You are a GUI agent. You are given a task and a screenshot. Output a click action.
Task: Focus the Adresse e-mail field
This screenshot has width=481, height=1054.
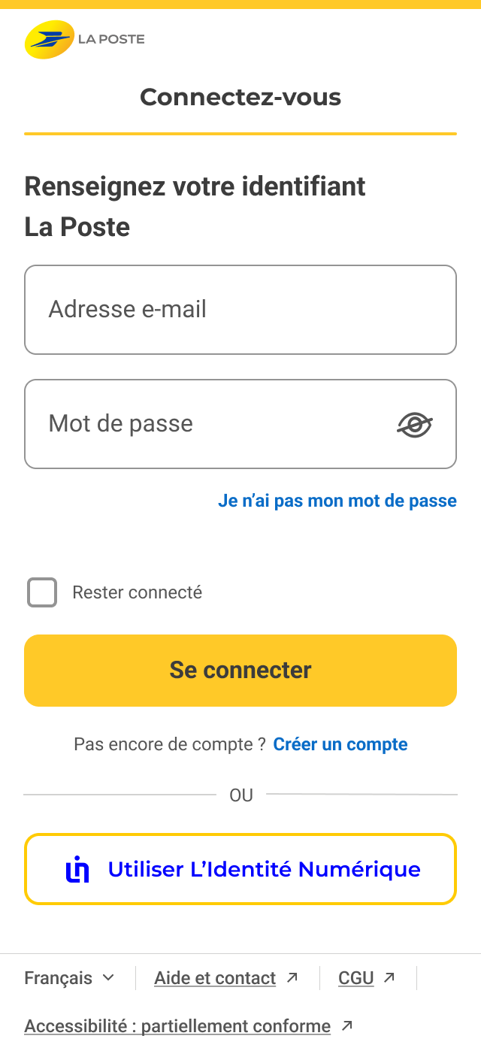pyautogui.click(x=240, y=310)
